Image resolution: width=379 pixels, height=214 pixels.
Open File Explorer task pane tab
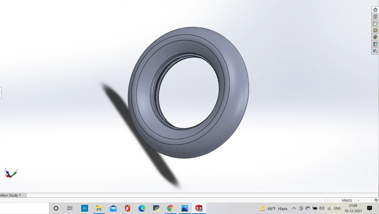(375, 24)
